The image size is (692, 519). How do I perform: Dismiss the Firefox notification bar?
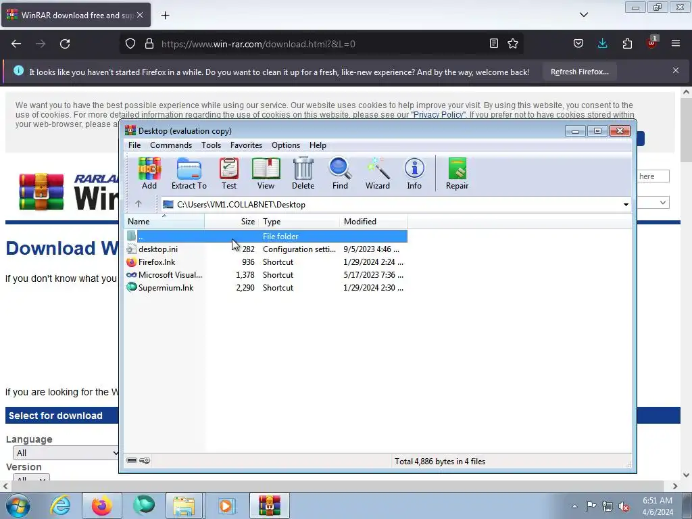click(x=676, y=70)
